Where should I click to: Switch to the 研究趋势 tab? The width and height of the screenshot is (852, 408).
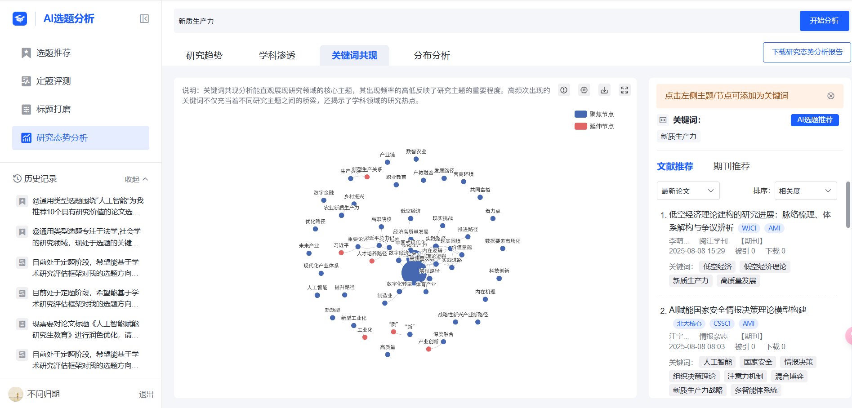pyautogui.click(x=204, y=55)
